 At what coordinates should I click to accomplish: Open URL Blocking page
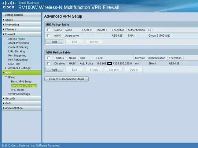click(16, 51)
